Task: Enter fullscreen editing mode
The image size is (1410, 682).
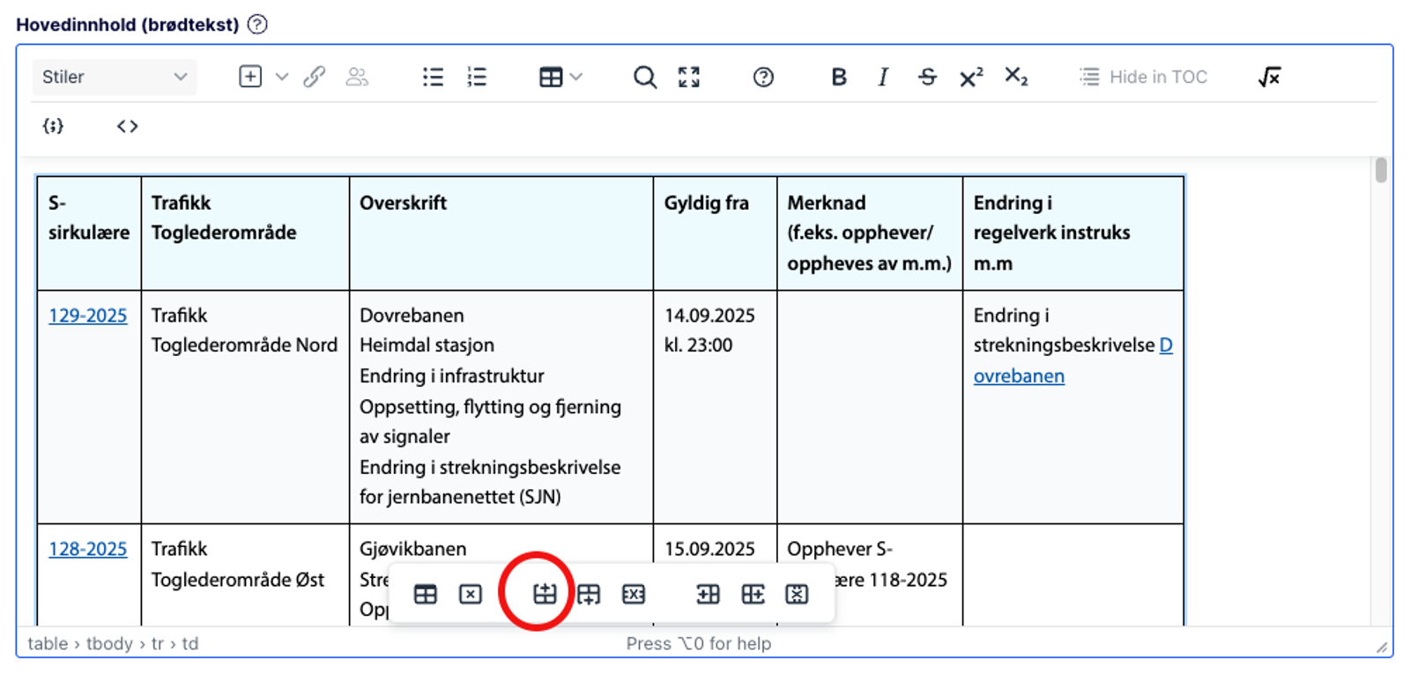Action: click(x=689, y=78)
